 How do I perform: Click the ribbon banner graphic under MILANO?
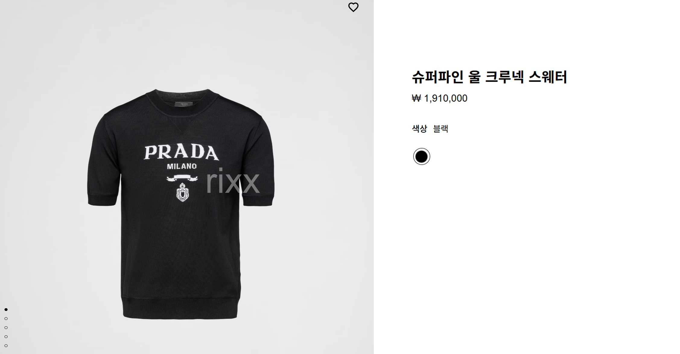tap(182, 178)
